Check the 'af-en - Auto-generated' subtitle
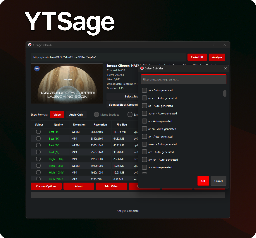Viewport: 256px width, 238px height. [x=144, y=129]
